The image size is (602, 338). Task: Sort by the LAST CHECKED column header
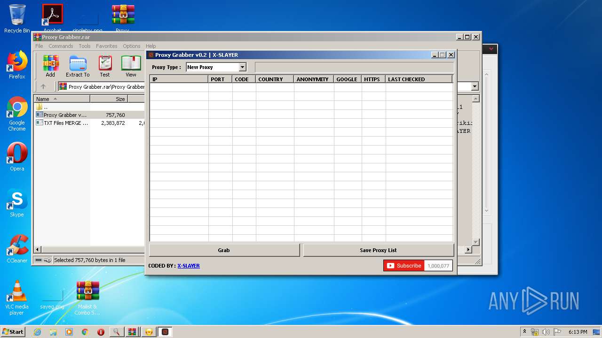[419, 79]
